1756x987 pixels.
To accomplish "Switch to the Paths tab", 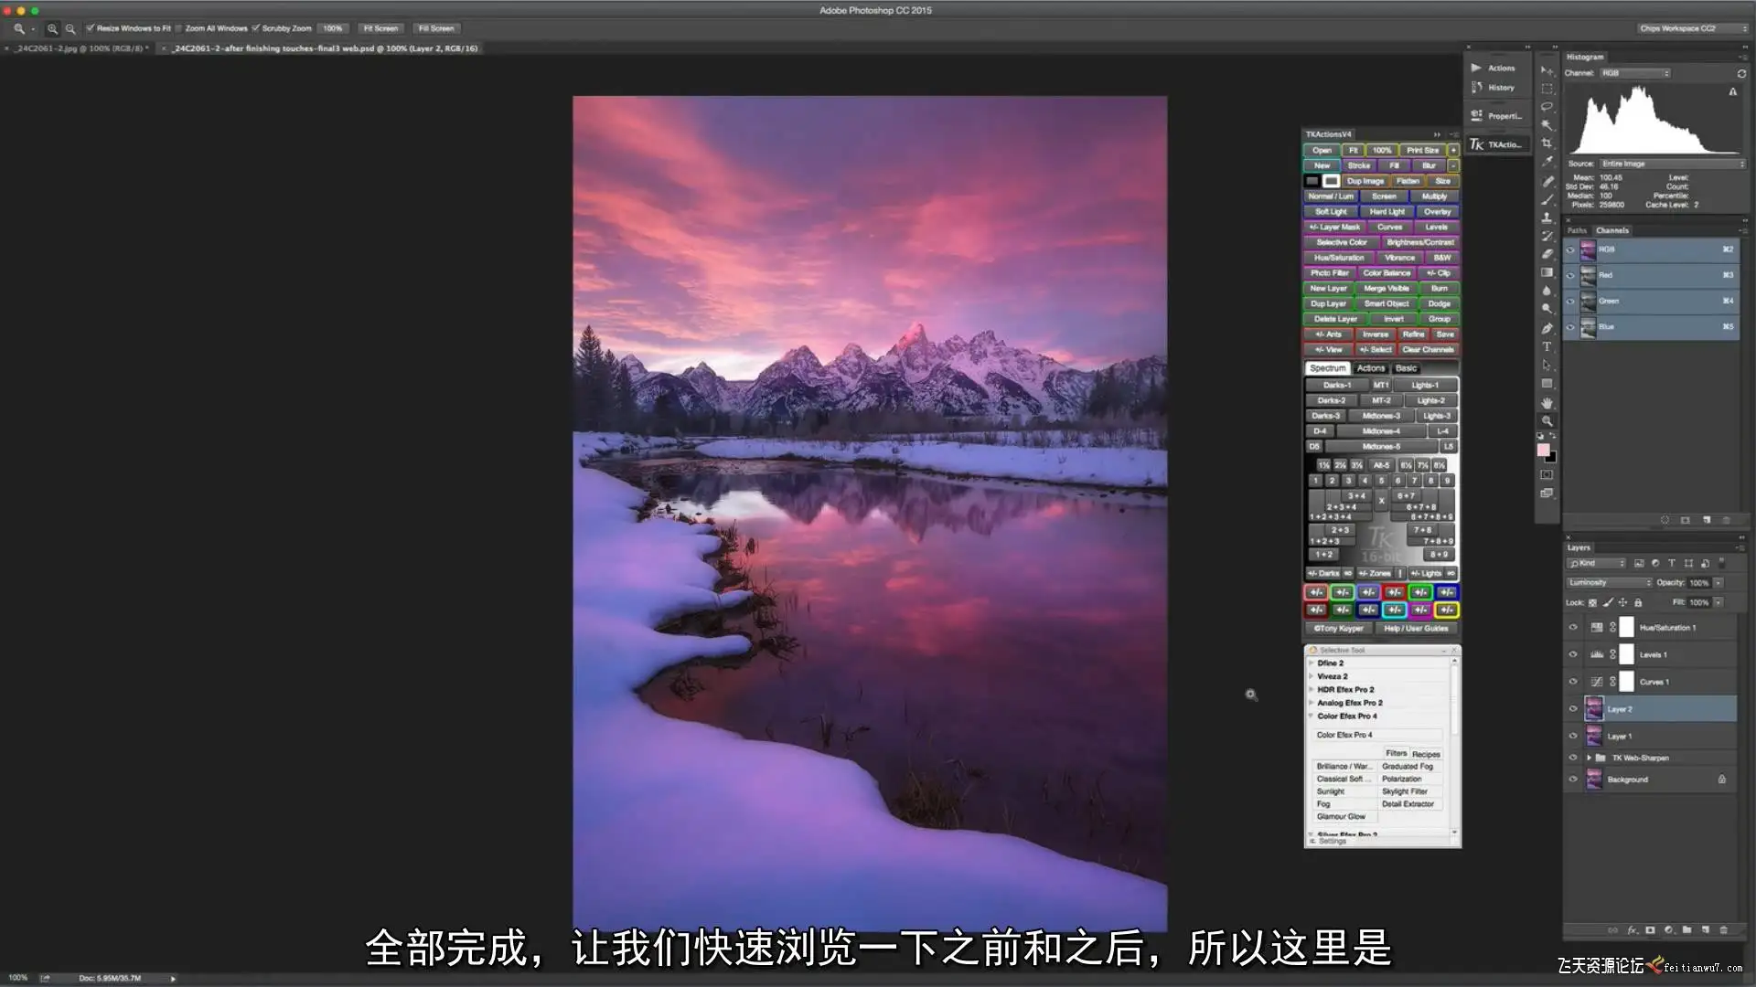I will tap(1577, 230).
